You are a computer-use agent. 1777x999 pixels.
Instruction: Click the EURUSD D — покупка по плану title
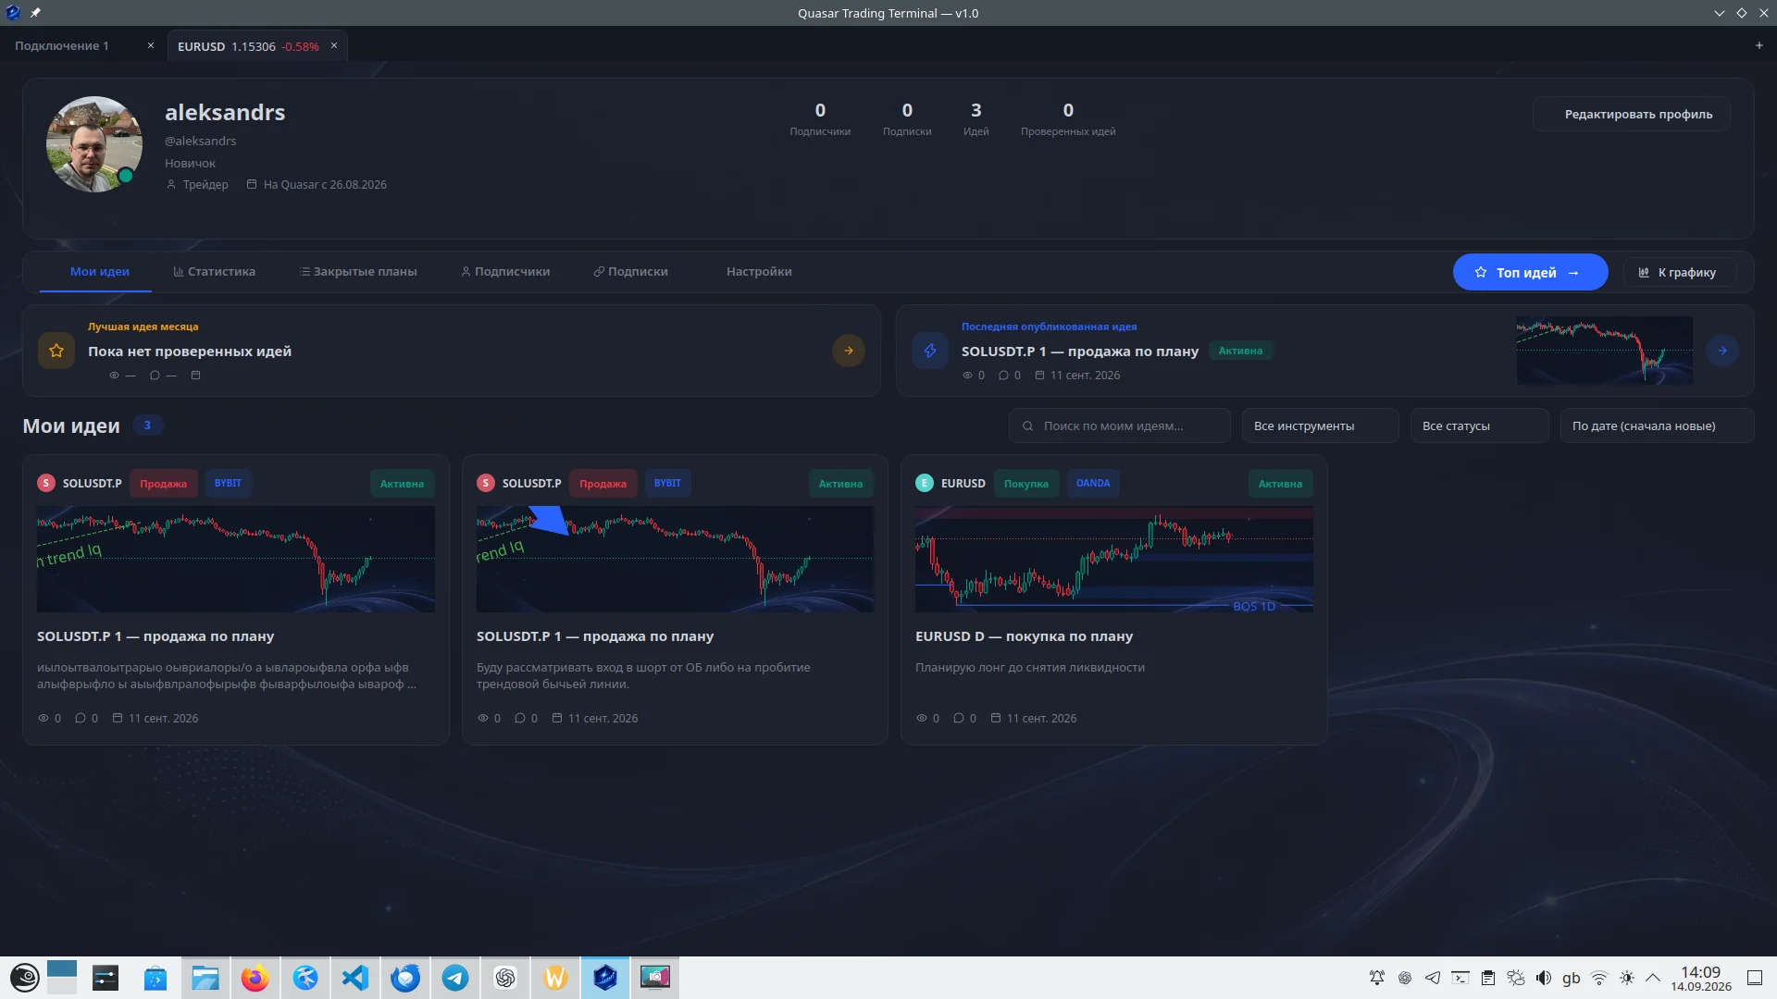[1024, 636]
